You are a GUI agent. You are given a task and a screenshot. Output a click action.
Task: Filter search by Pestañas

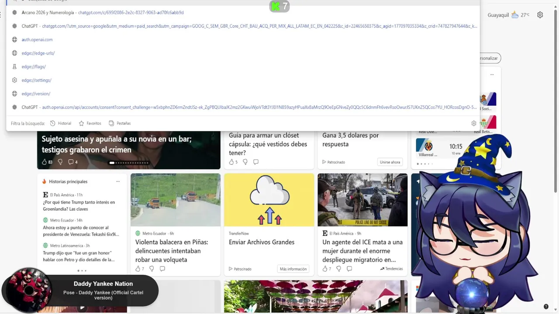tap(120, 123)
